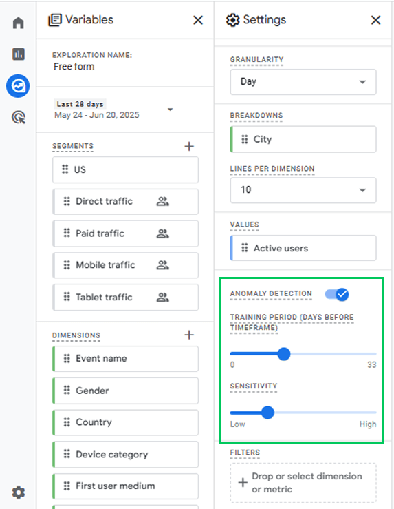Open the Home icon in sidebar
Image resolution: width=394 pixels, height=509 pixels.
pos(18,23)
